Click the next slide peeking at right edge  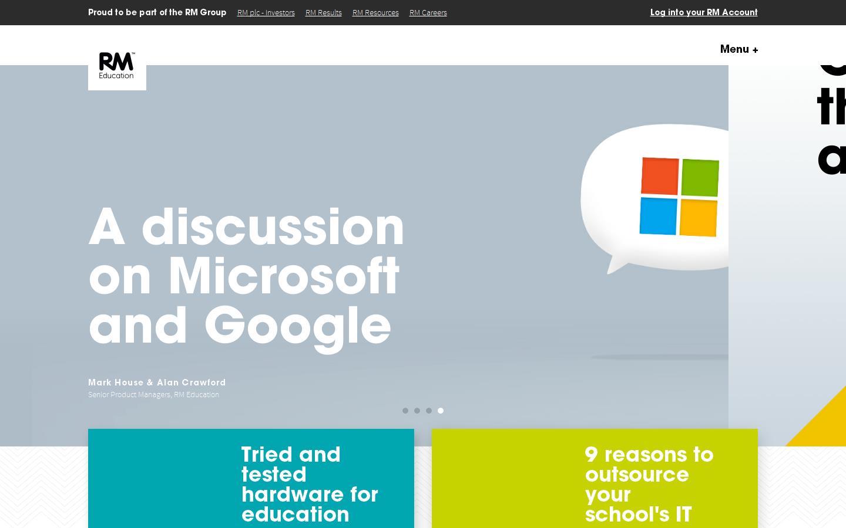tap(787, 255)
